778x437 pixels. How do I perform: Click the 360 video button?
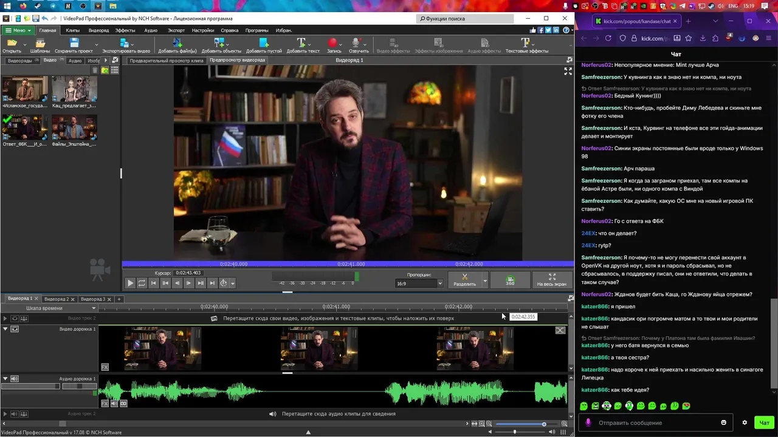[x=510, y=280]
